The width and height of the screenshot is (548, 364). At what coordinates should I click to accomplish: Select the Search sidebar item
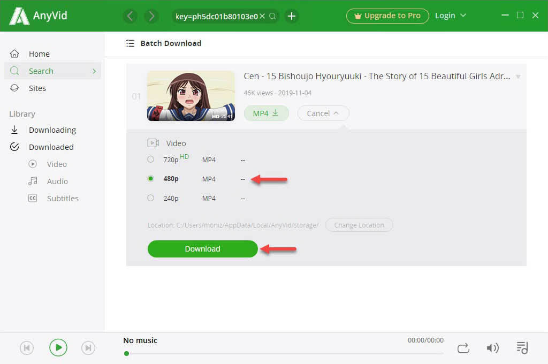[52, 71]
